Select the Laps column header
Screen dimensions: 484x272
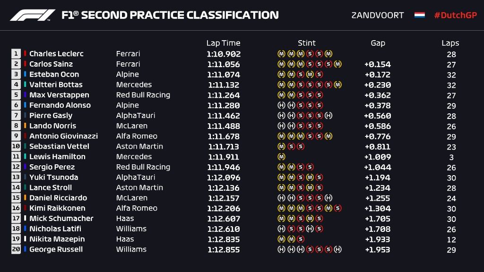pos(450,43)
